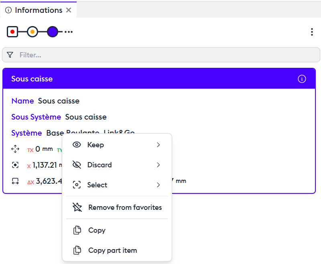Select the orange circle breadcrumb node
Screen dimensions: 321x264
33,32
